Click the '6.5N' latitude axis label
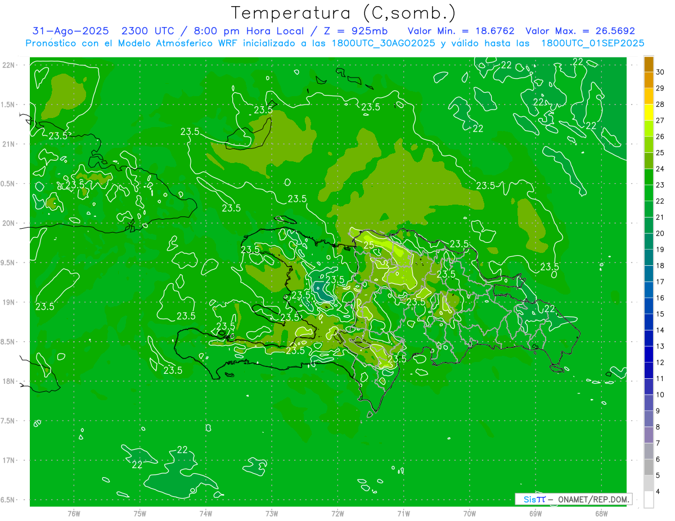The image size is (675, 521). [8, 500]
